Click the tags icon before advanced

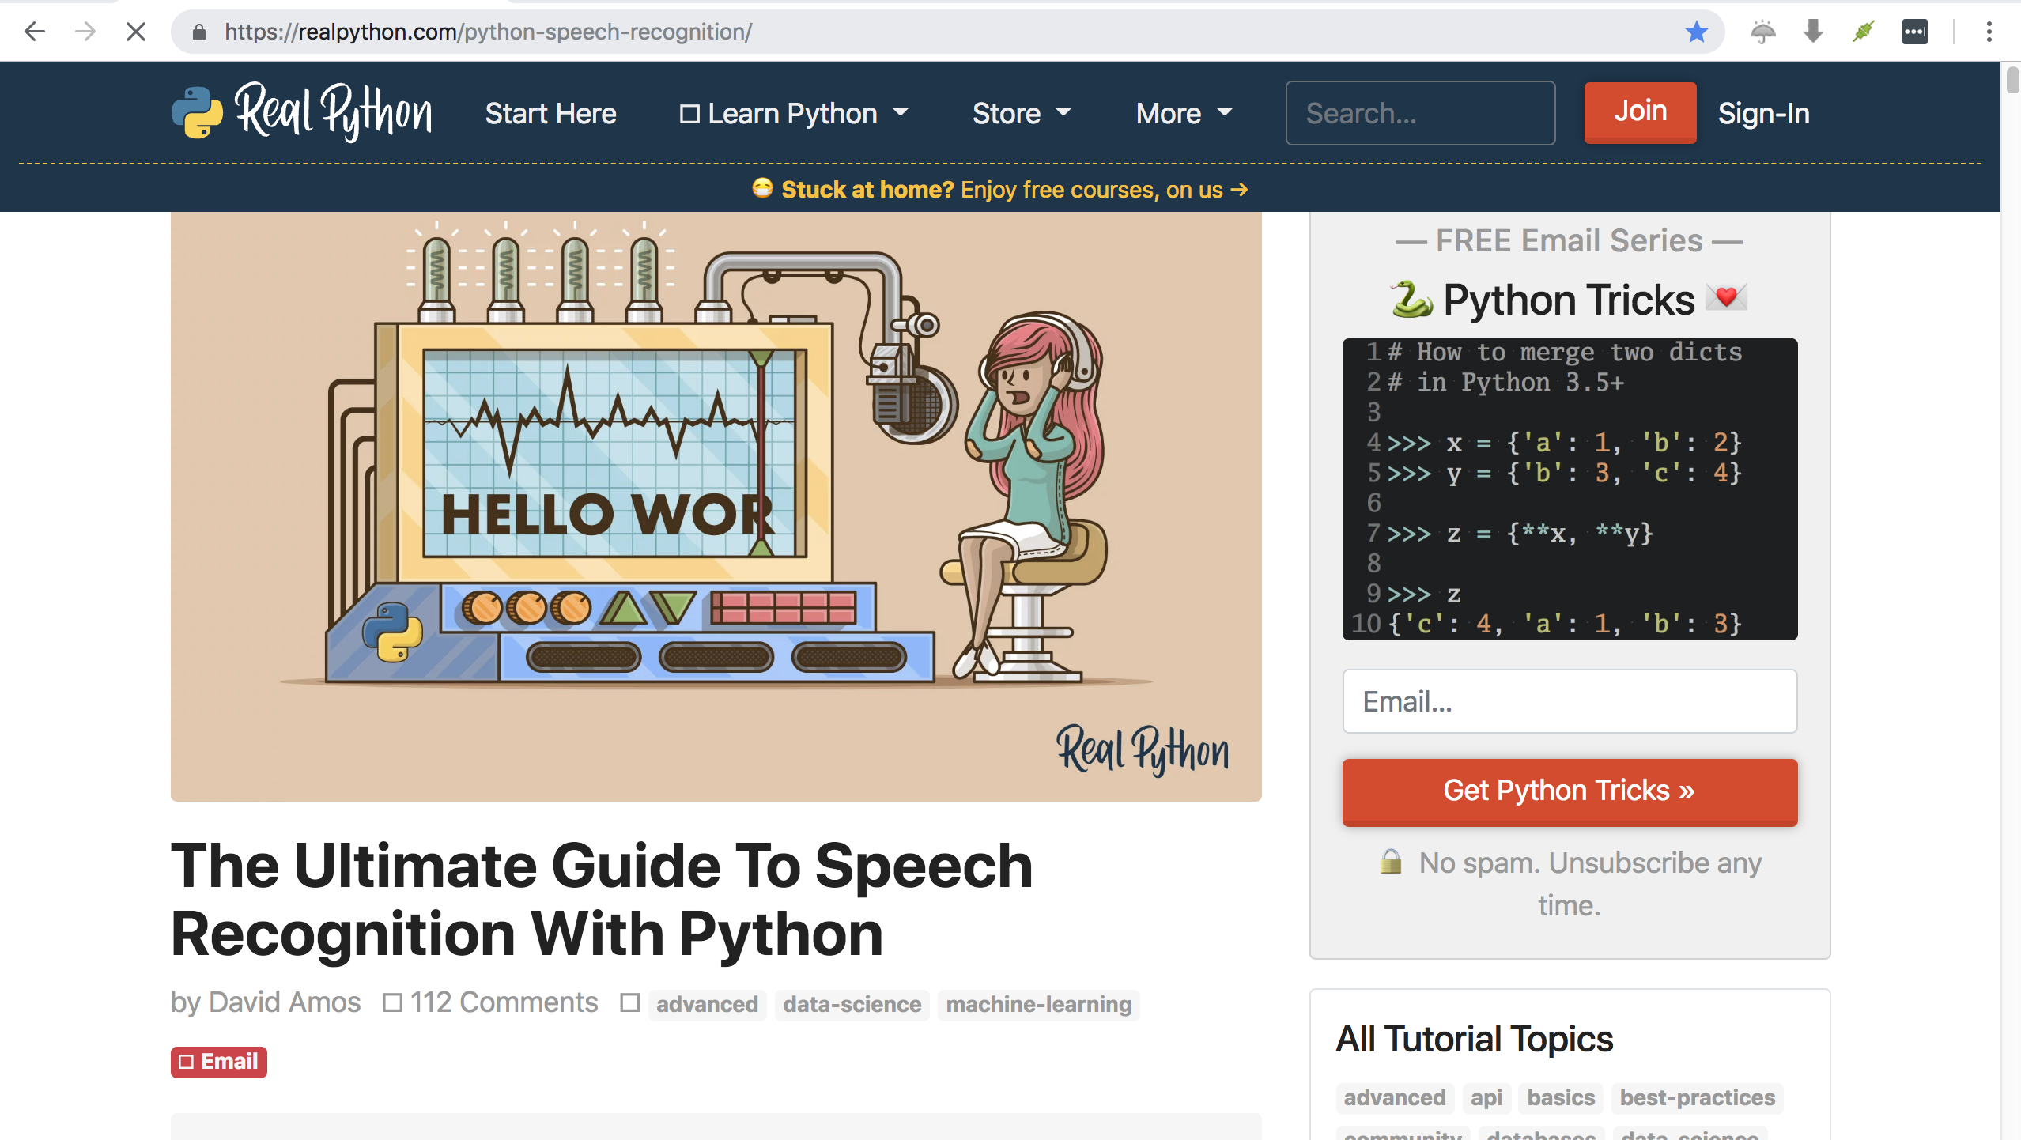pos(629,1002)
